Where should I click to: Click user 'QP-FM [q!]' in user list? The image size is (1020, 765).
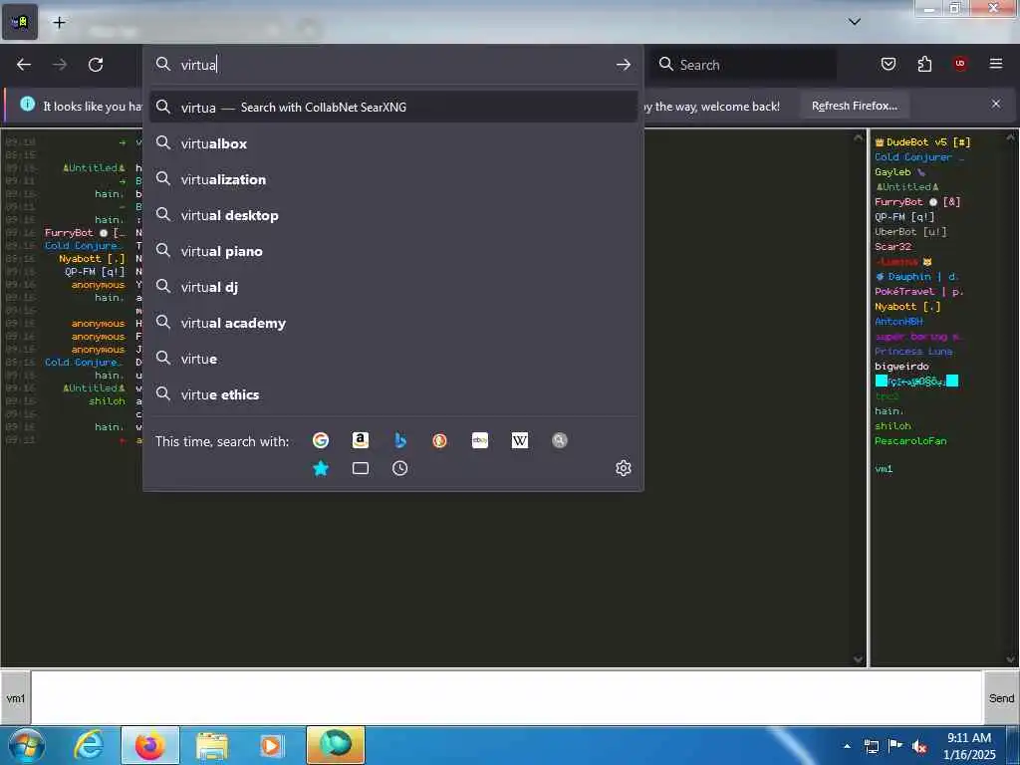click(x=904, y=216)
